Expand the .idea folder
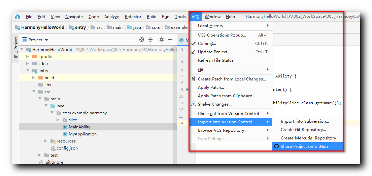This screenshot has height=176, width=372. point(28,64)
